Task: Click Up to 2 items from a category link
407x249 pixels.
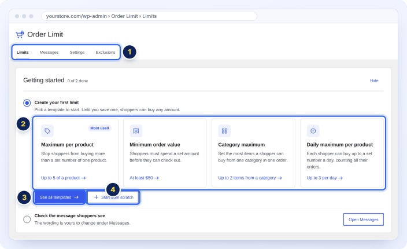Action: point(250,178)
